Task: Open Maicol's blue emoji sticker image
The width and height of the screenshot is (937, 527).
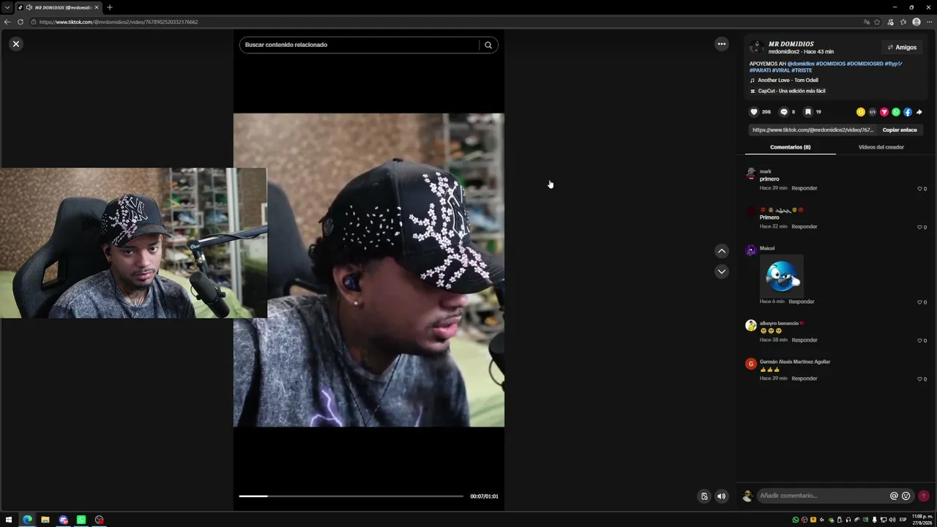Action: tap(782, 275)
